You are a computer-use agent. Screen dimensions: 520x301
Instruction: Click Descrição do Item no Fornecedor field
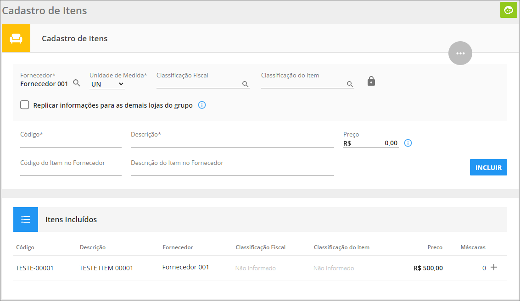pyautogui.click(x=232, y=171)
